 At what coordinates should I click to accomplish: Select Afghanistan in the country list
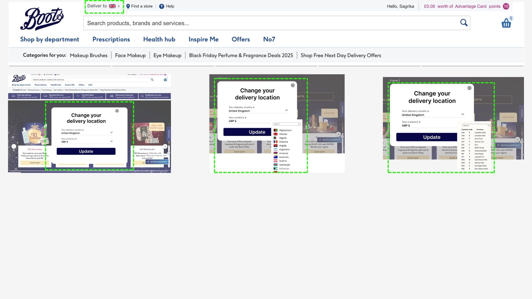click(x=285, y=130)
